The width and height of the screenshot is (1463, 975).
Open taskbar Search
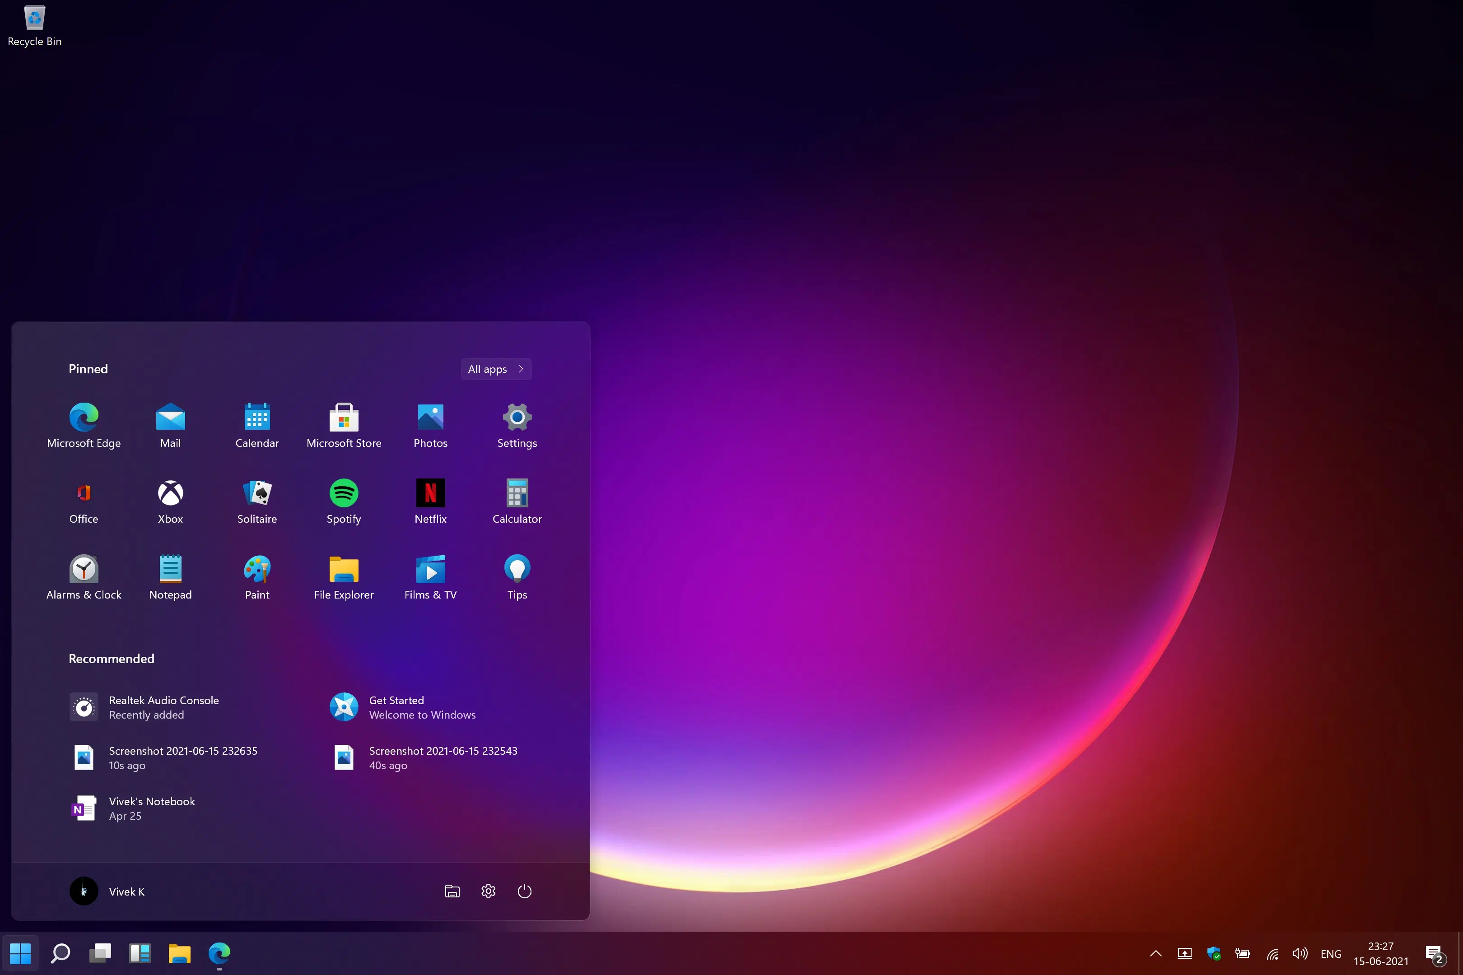click(x=61, y=952)
